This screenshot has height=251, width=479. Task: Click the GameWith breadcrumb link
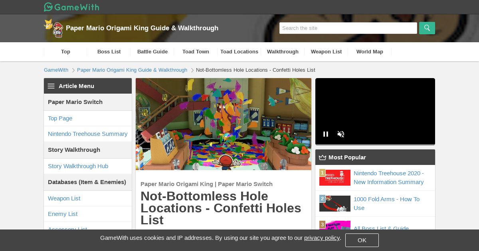56,70
